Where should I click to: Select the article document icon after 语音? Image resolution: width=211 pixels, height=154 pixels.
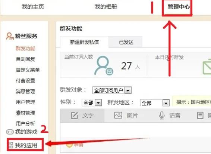coord(200,115)
